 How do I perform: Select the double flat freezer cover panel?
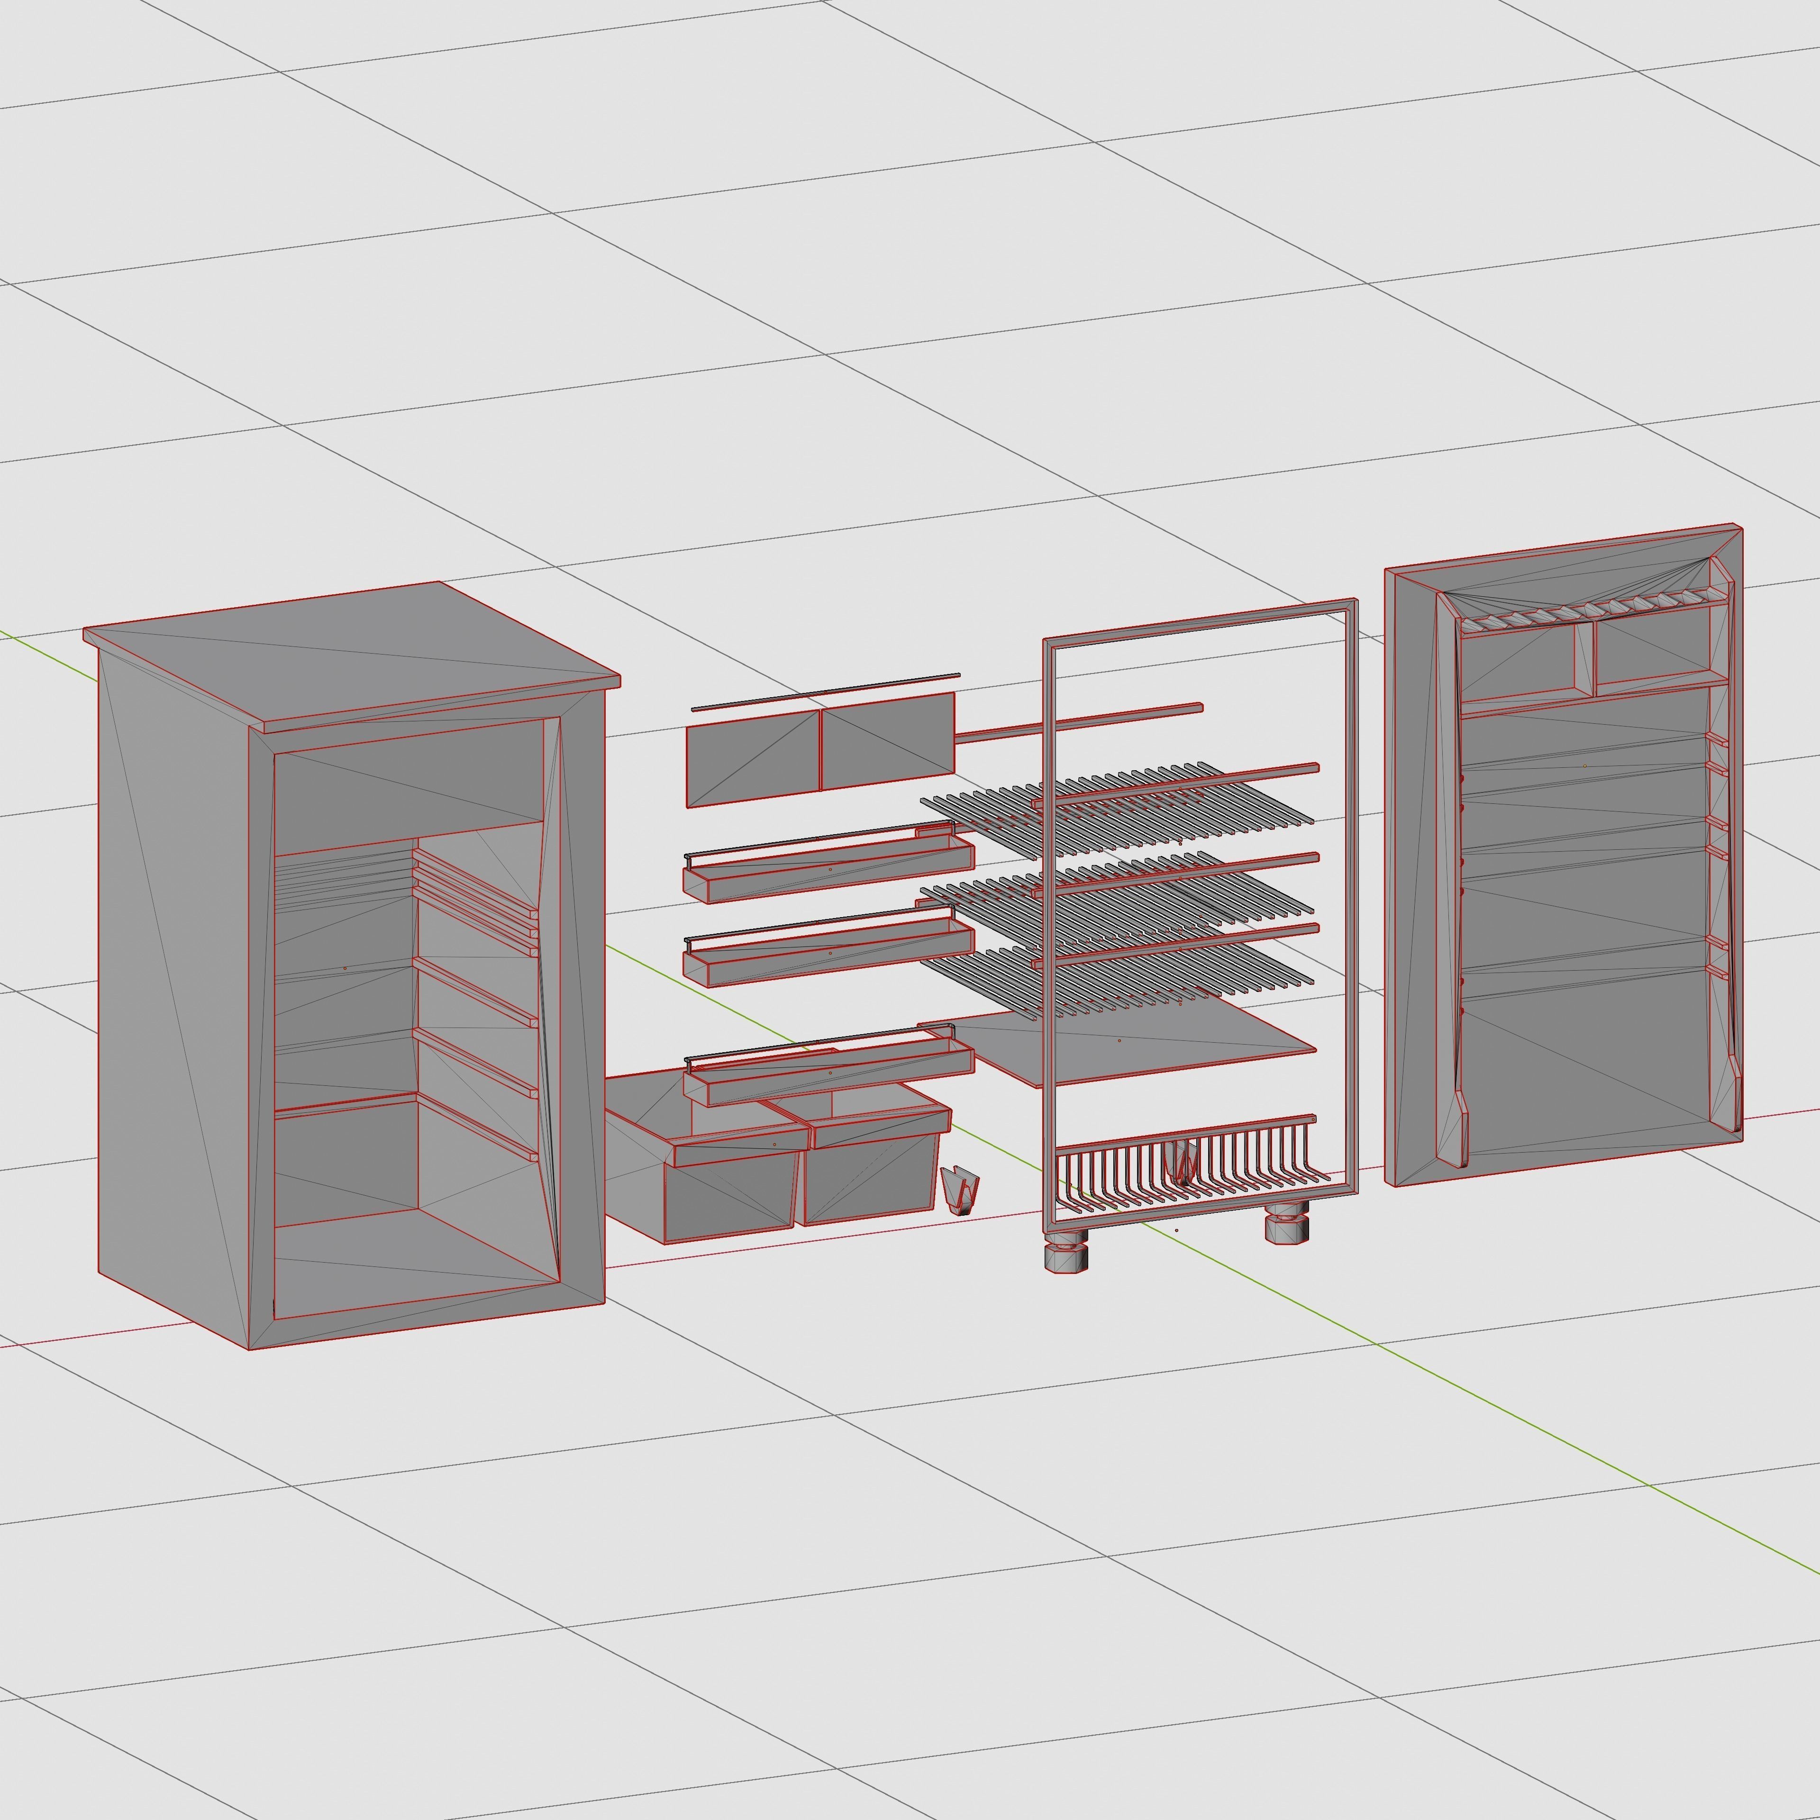tap(819, 750)
